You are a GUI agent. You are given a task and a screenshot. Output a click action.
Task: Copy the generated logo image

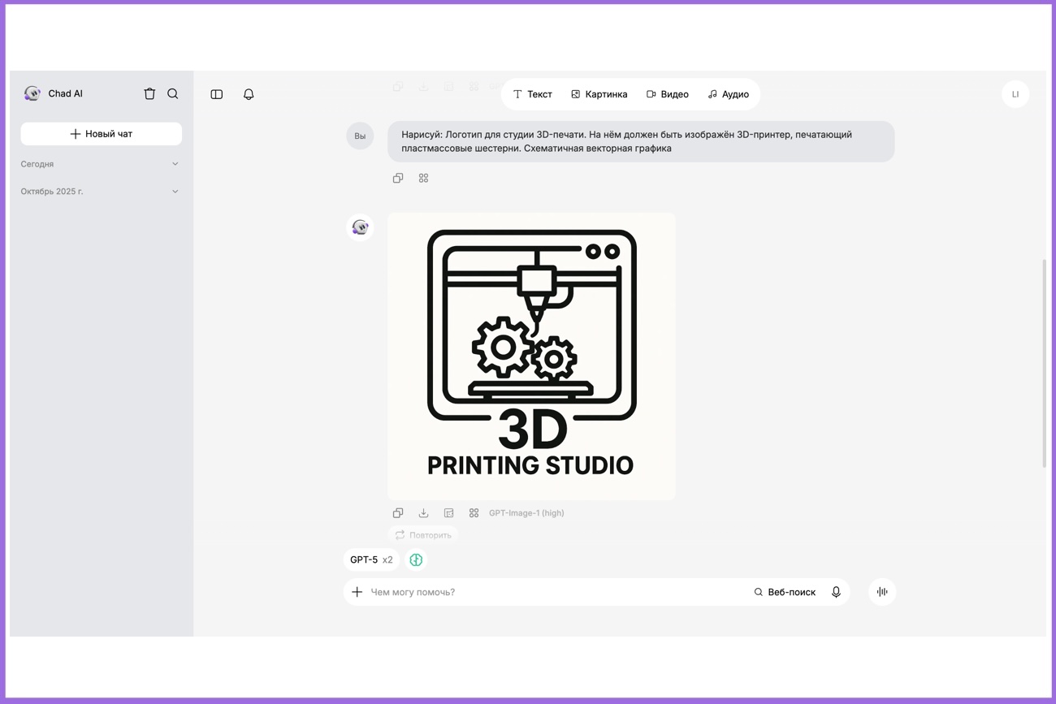pos(398,512)
